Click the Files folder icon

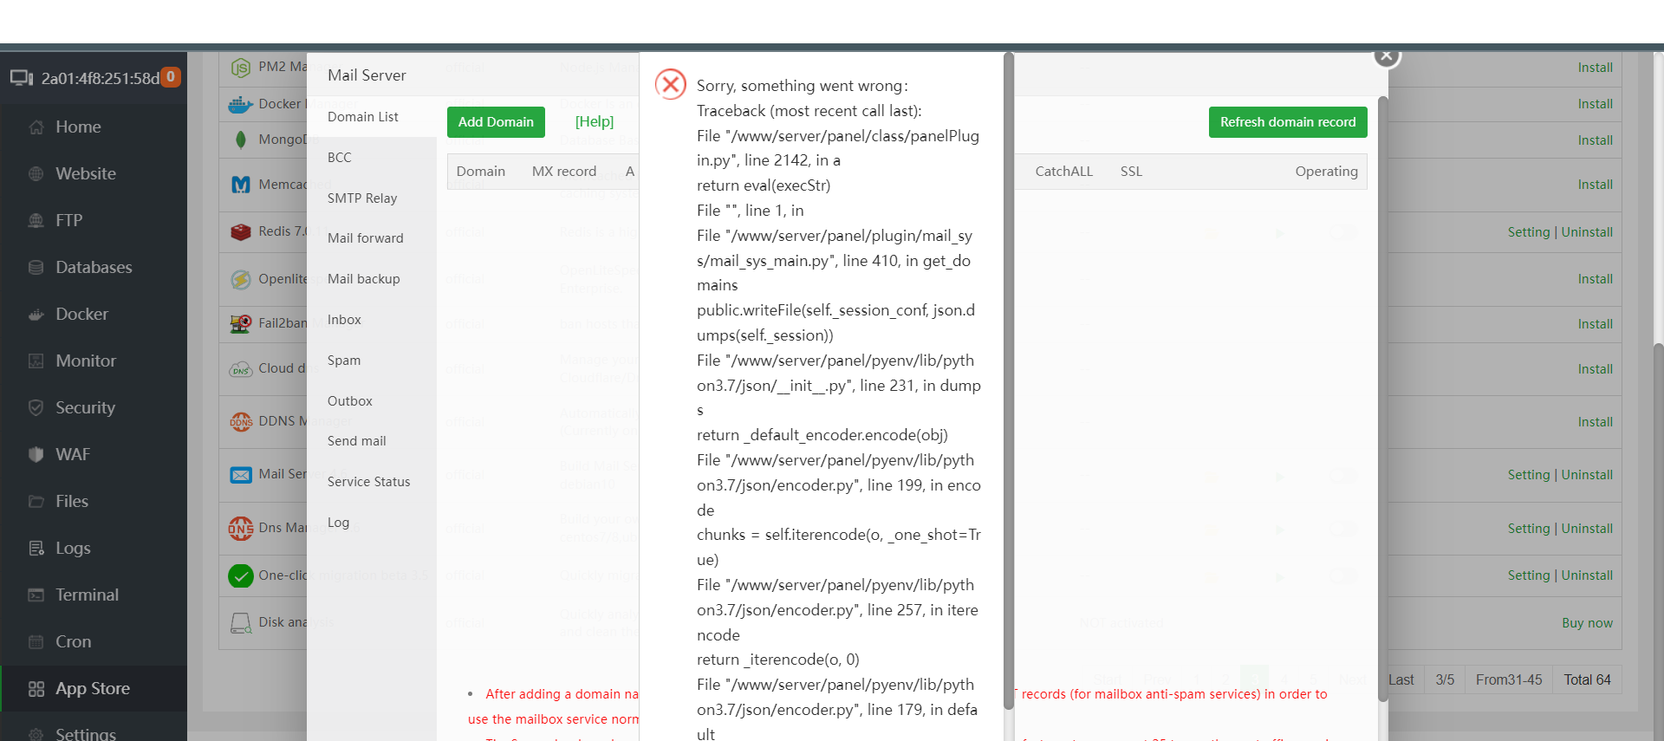[36, 502]
